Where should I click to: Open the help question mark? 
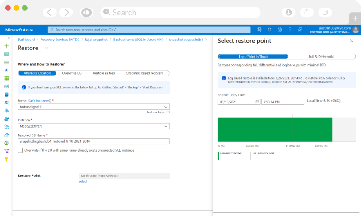point(290,30)
